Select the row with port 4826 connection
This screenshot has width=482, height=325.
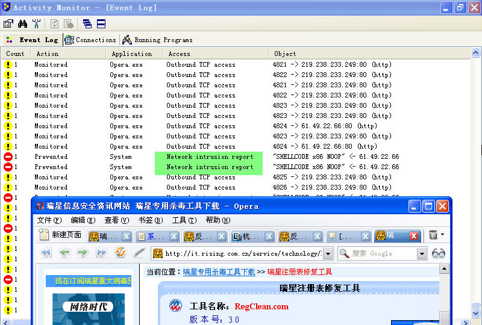[236, 187]
